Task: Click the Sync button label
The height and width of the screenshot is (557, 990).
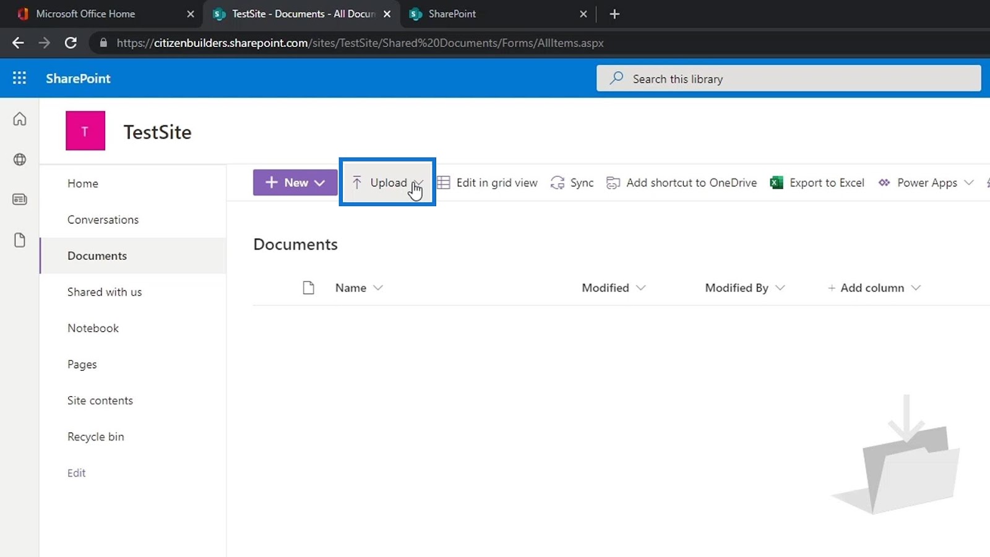Action: [582, 183]
